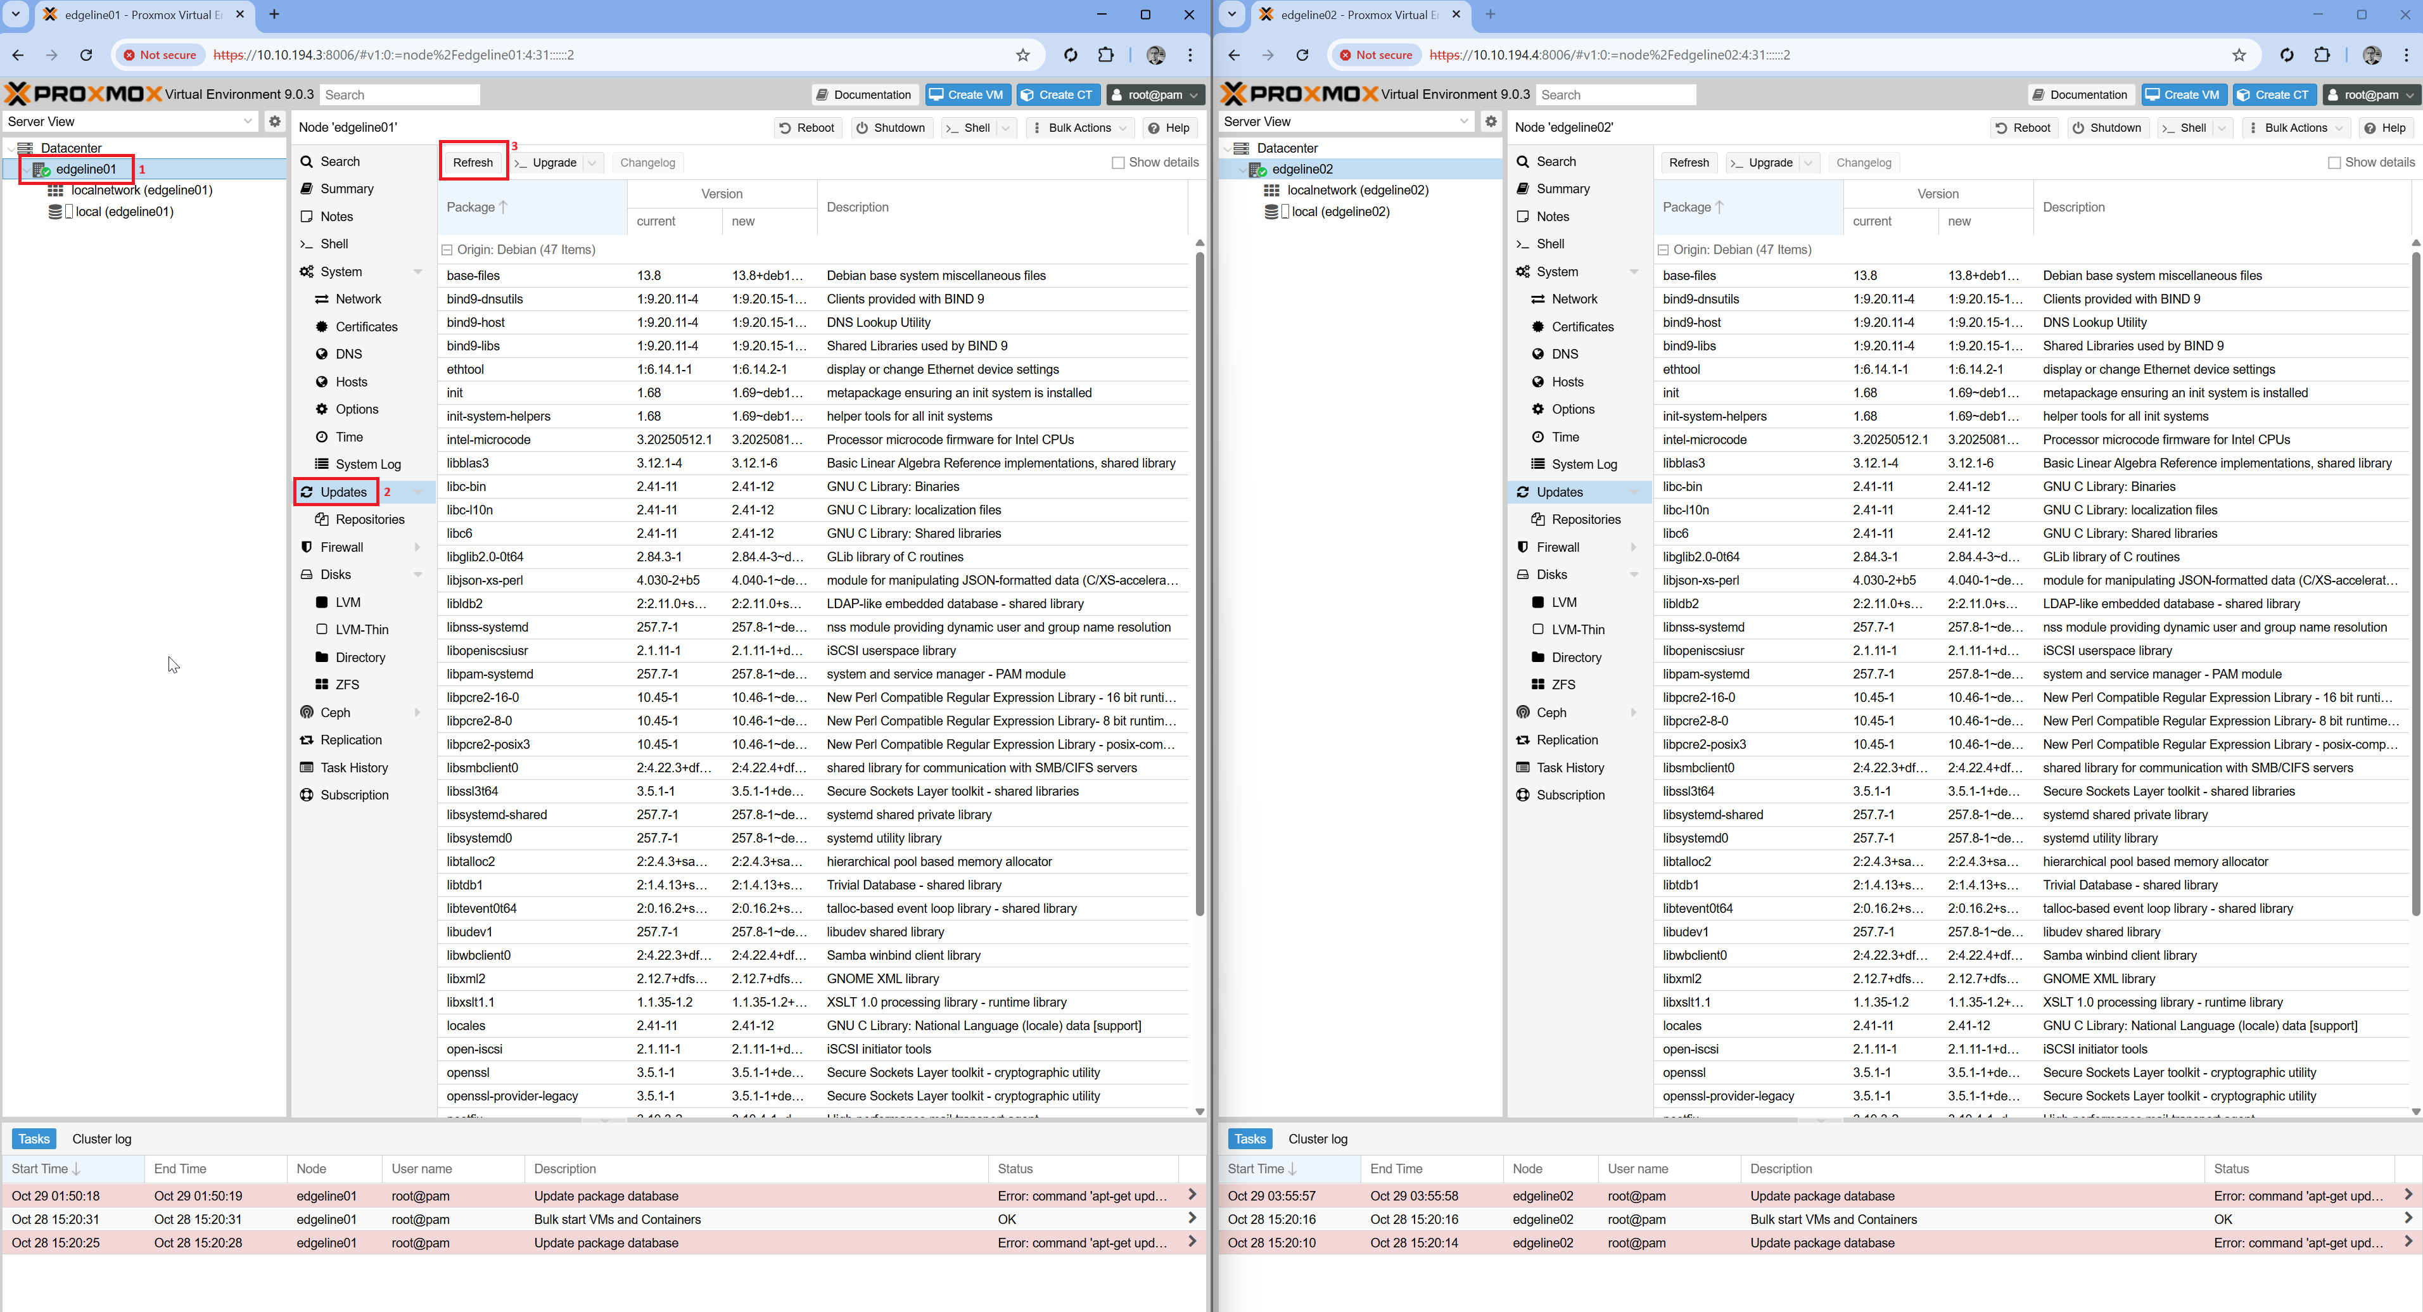Go back in the edgeline01 browser

pyautogui.click(x=18, y=54)
